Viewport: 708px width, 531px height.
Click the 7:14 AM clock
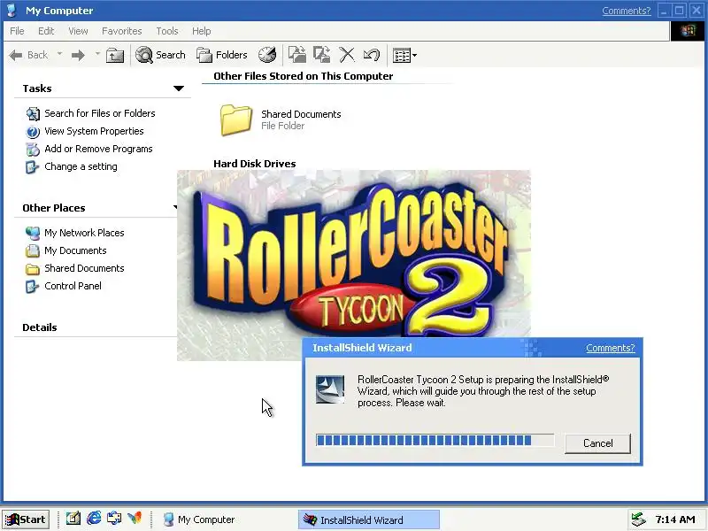pyautogui.click(x=675, y=519)
